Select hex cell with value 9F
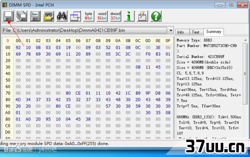250x157 pixels. tap(148, 93)
